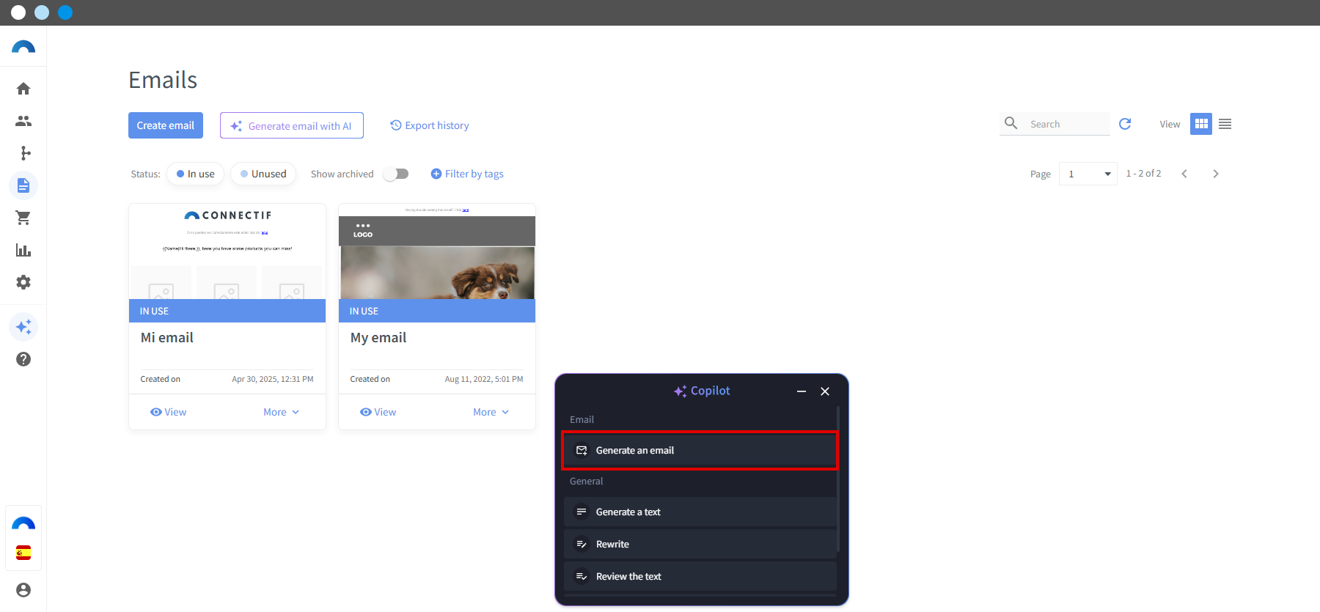Select the Content document icon in sidebar
The width and height of the screenshot is (1320, 612).
point(23,185)
